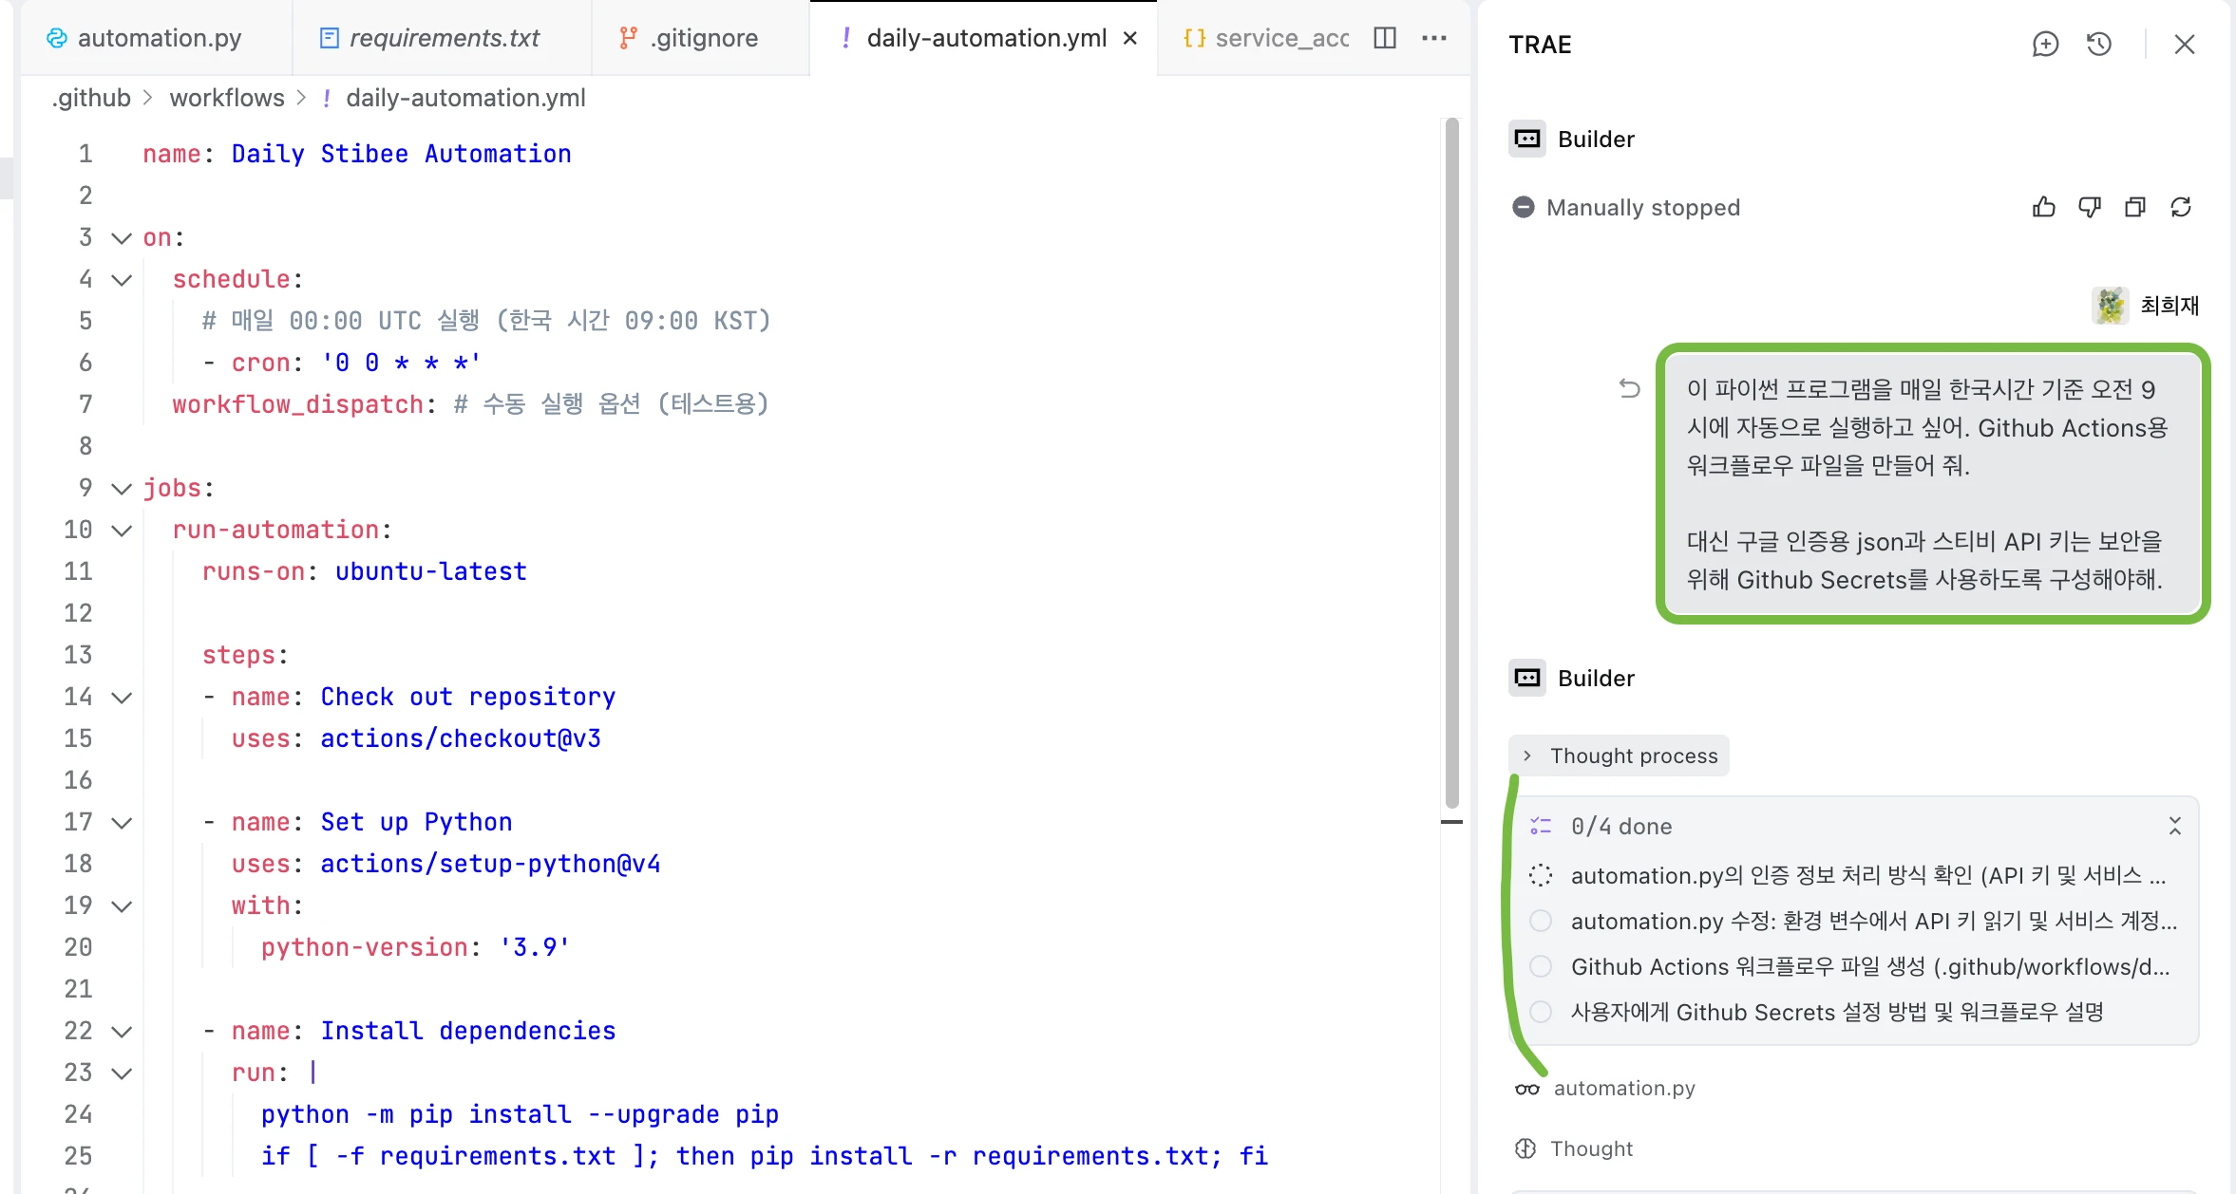Viewport: 2236px width, 1194px height.
Task: Collapse the schedule block at line 4
Action: pos(122,279)
